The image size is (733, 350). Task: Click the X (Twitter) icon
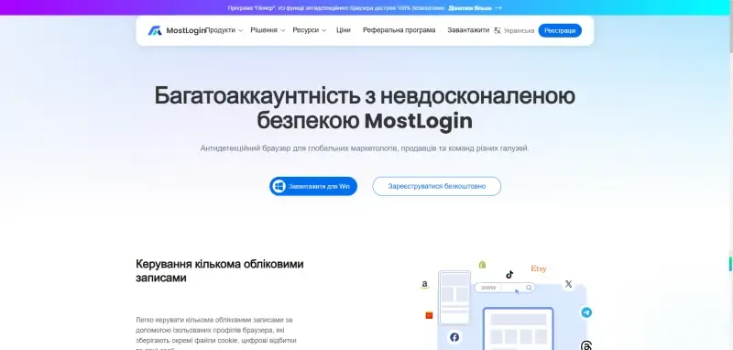568,284
